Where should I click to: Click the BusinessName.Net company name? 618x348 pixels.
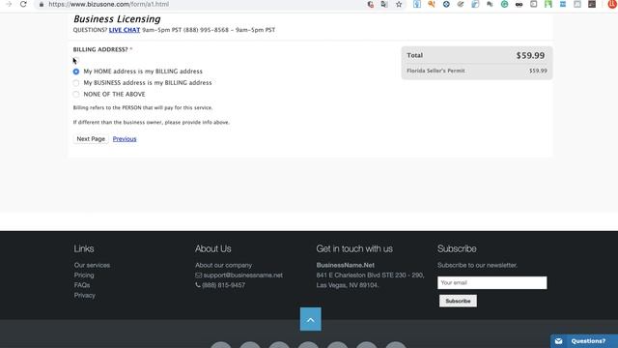pos(346,265)
